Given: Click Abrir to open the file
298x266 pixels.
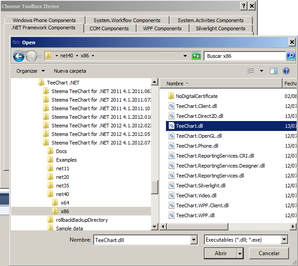Looking at the screenshot, I should coord(221,253).
